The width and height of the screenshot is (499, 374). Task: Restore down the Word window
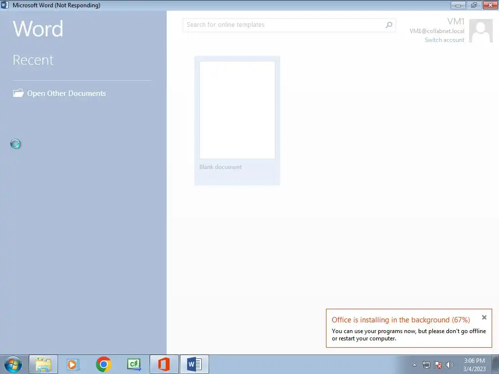pos(474,5)
